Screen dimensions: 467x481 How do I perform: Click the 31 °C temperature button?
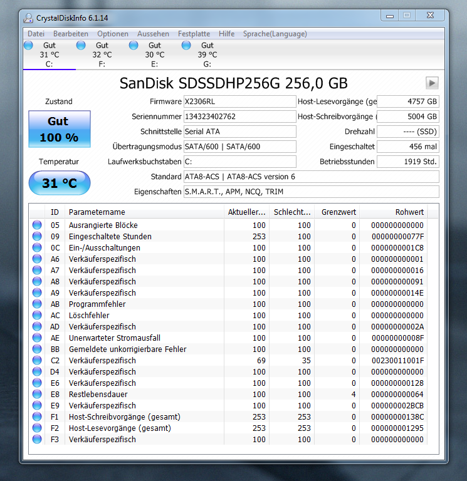pyautogui.click(x=60, y=183)
